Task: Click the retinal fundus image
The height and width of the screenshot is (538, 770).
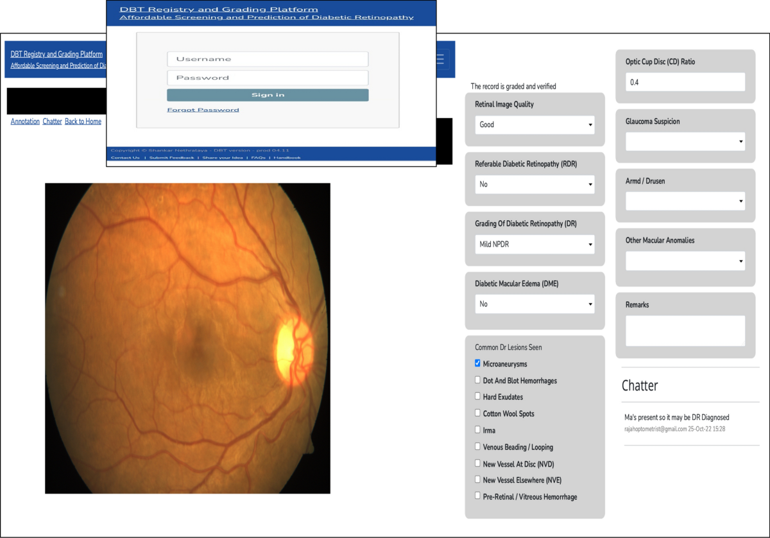Action: tap(187, 338)
